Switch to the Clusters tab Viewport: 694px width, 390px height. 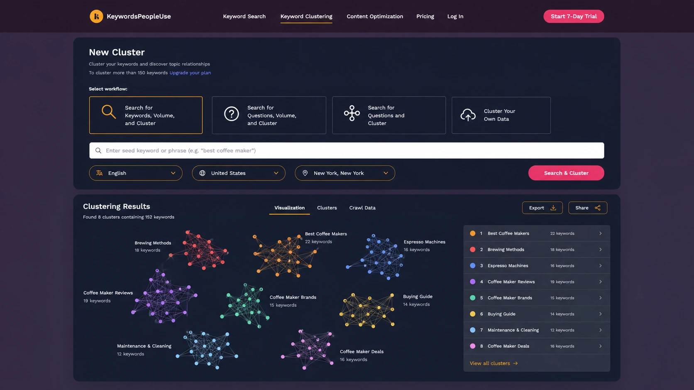pos(327,208)
